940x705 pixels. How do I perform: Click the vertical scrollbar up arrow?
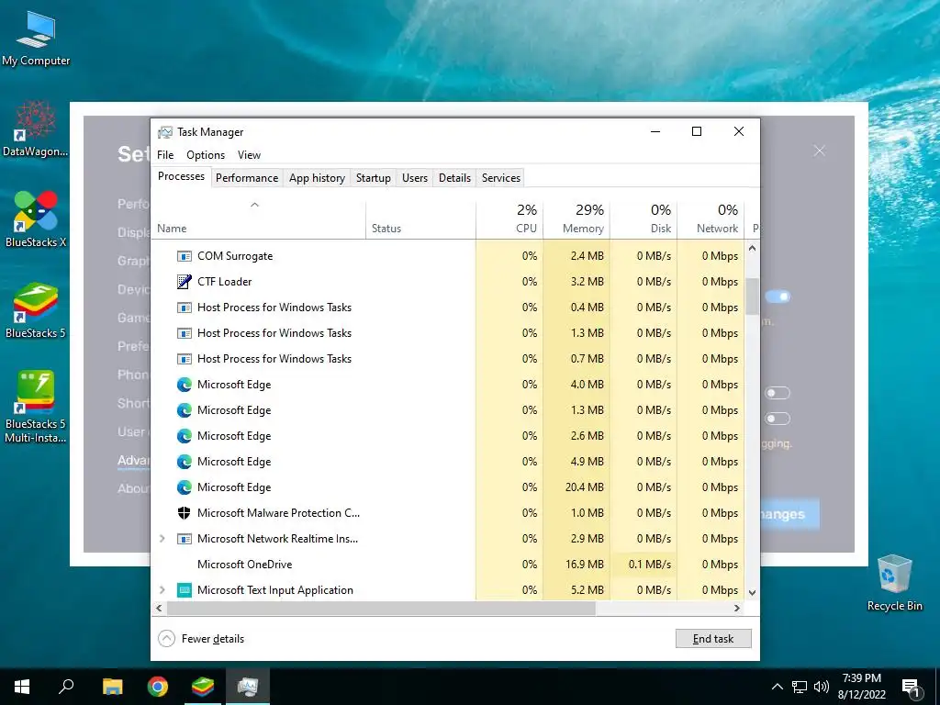click(x=753, y=248)
